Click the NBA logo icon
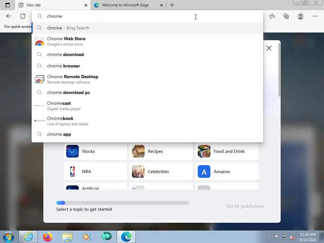The height and width of the screenshot is (243, 324). [x=72, y=171]
